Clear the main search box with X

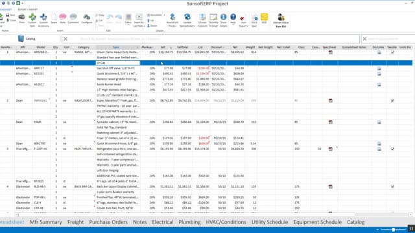coord(65,39)
